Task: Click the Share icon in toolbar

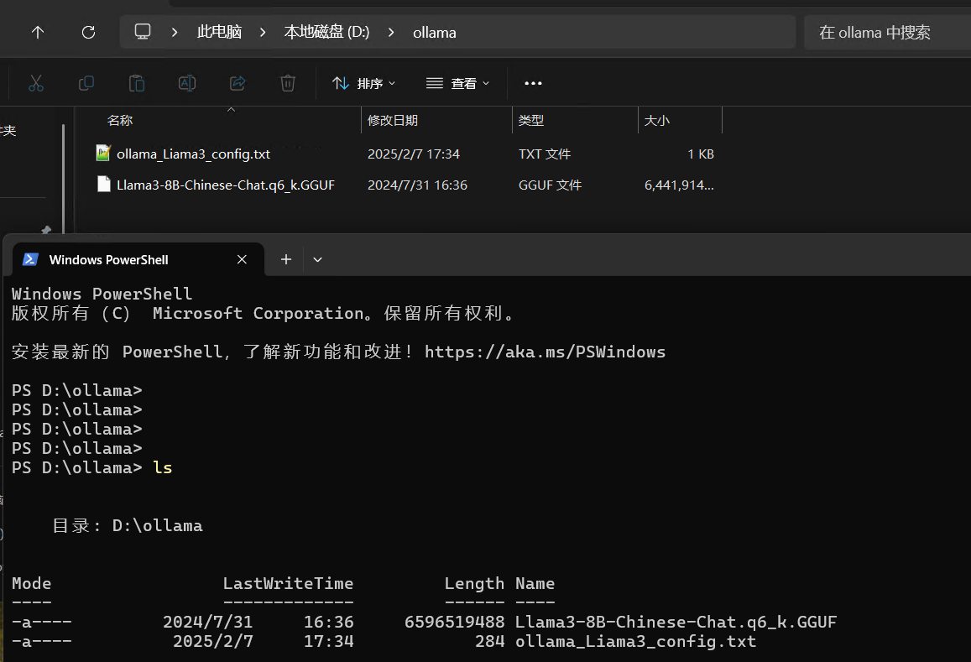Action: [x=238, y=83]
